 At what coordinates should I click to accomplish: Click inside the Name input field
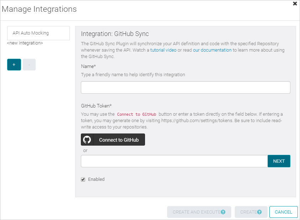click(185, 87)
